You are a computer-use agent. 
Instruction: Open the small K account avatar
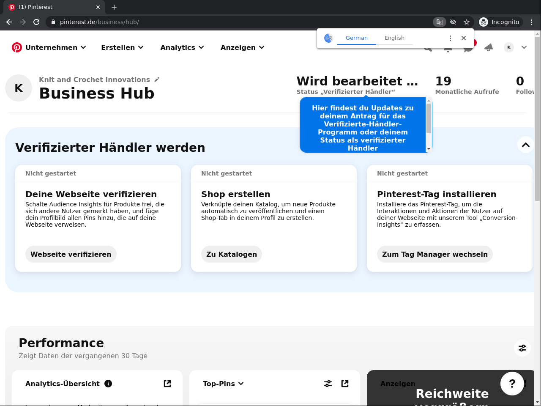pyautogui.click(x=509, y=47)
